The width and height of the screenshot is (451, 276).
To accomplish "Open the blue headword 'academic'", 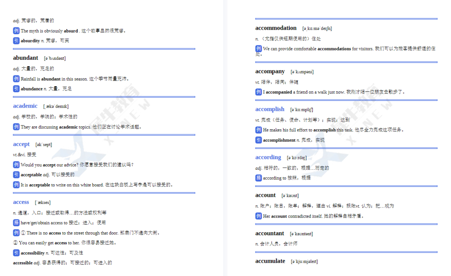I will pyautogui.click(x=25, y=106).
